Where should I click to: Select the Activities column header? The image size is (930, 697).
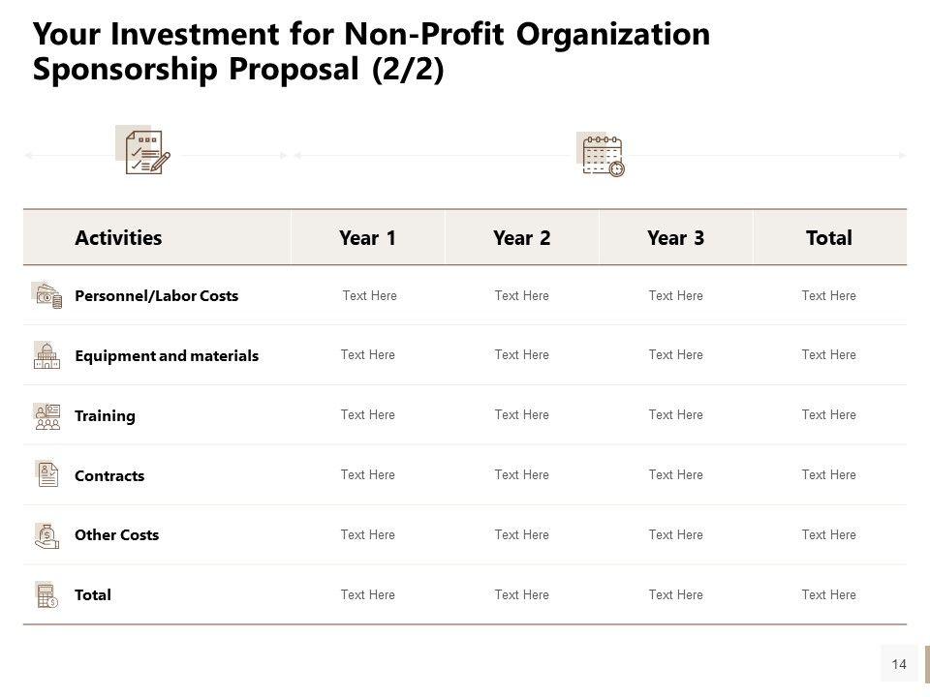[x=118, y=238]
